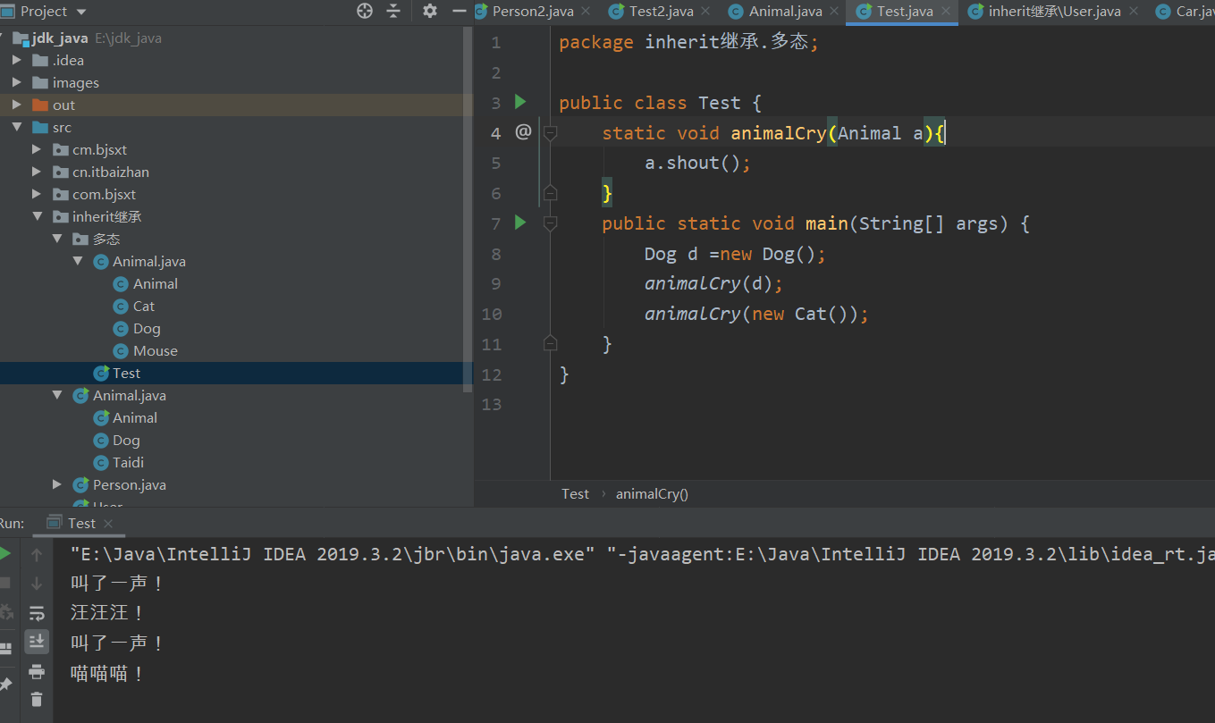The image size is (1215, 723).
Task: Close the Test tab in Run panel
Action: (108, 524)
